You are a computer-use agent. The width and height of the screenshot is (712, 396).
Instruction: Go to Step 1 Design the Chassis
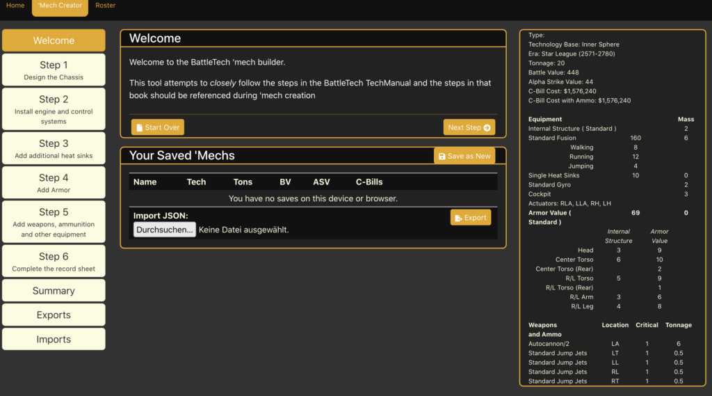click(54, 70)
